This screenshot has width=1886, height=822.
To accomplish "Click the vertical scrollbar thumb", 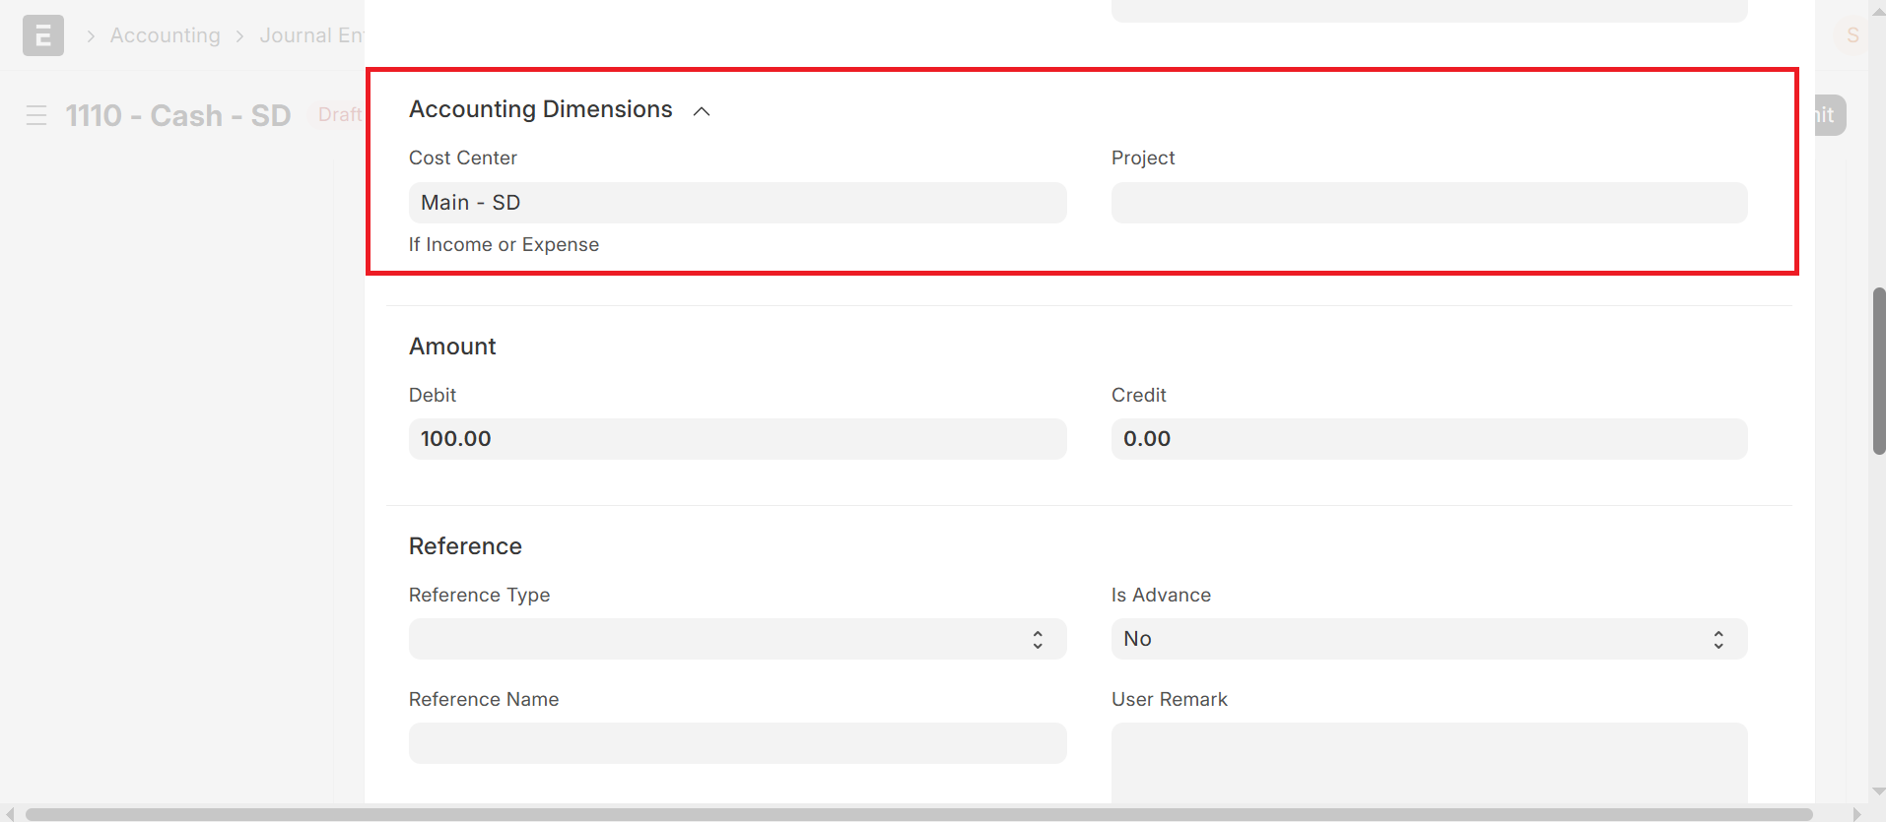I will [x=1878, y=371].
